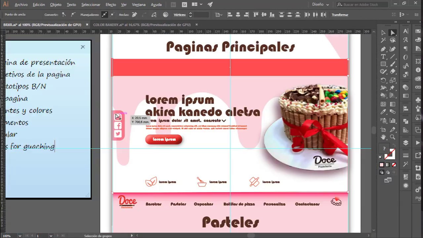Toggle hide handles for multiple anchors
The width and height of the screenshot is (423, 238).
[112, 15]
